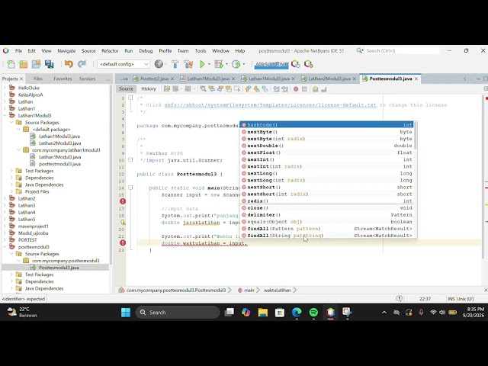Screen dimensions: 488x366
Task: Collapse the comment fold on line 1
Action: 130,98
